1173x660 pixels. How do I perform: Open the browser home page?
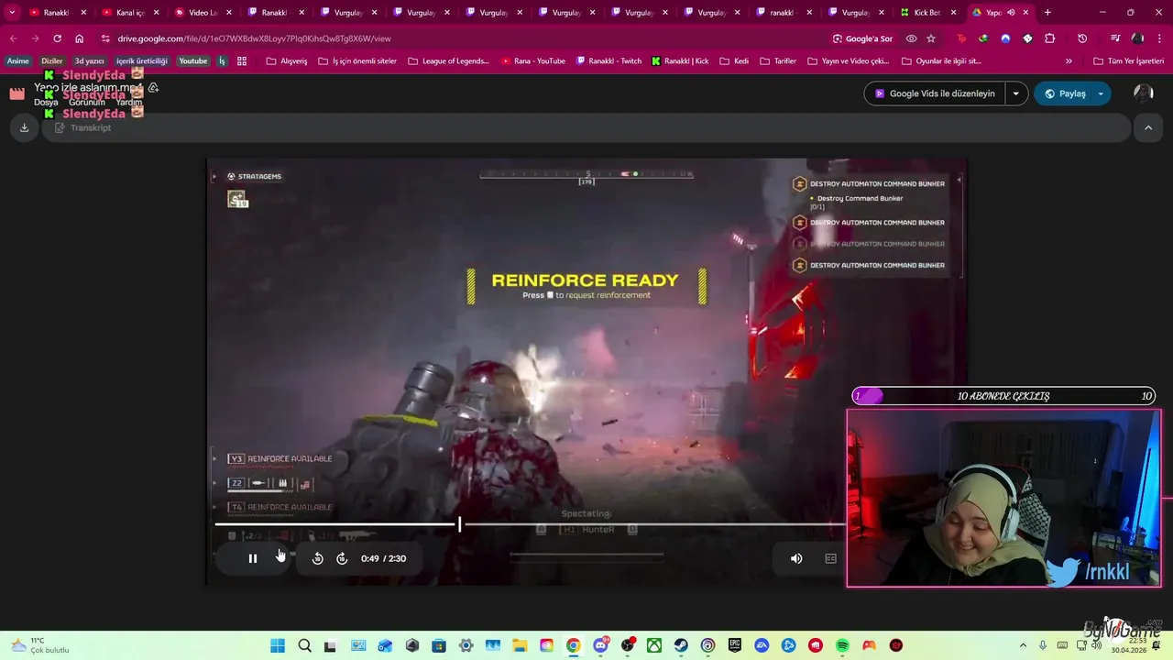click(80, 38)
